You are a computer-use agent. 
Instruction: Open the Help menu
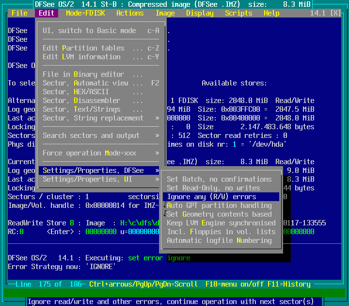pos(271,13)
